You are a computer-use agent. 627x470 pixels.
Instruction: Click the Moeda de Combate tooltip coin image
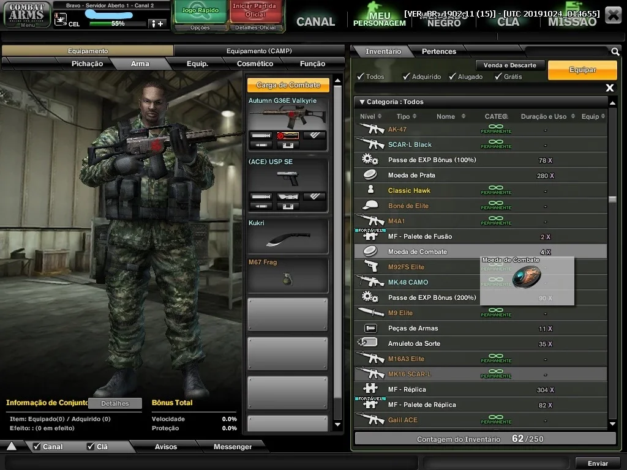pos(527,277)
